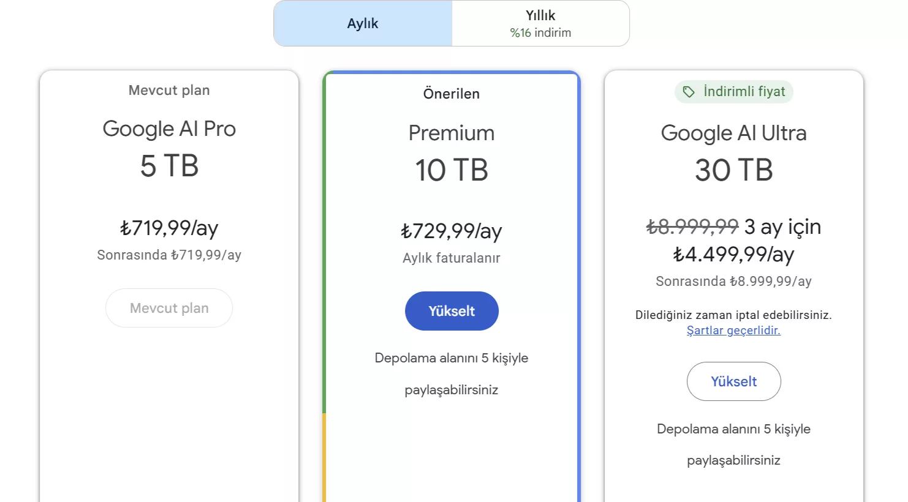Click the Yükselt button on the Premium plan
Screen dimensions: 908x502
click(x=452, y=311)
